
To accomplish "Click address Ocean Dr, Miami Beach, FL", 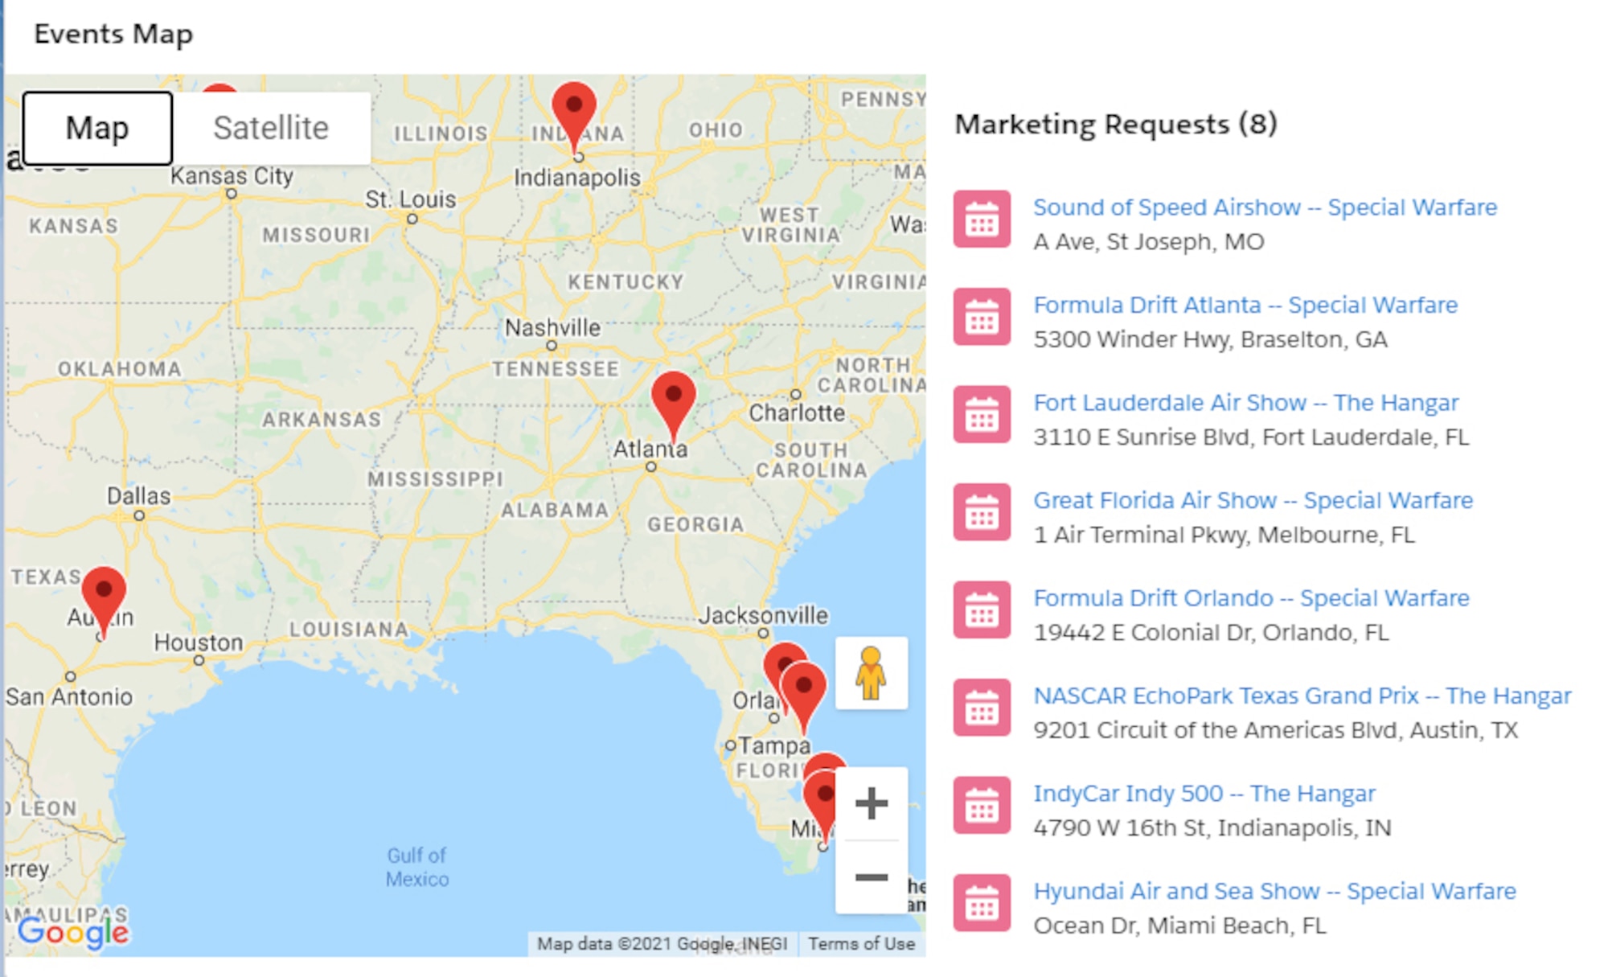I will (x=1179, y=926).
